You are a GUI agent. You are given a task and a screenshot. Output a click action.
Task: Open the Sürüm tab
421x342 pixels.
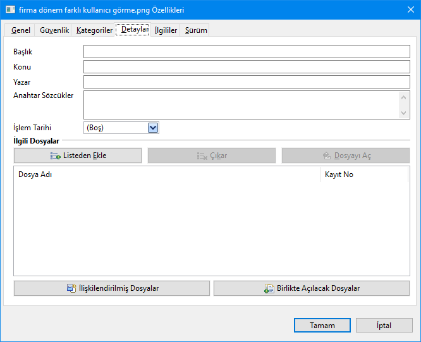tap(196, 30)
